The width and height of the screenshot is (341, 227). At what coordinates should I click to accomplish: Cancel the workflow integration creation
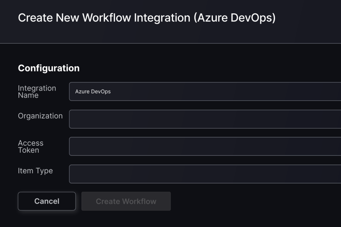click(47, 201)
